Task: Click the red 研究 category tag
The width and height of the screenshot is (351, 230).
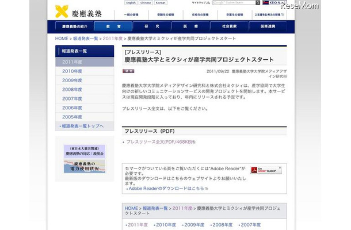Action: (128, 71)
